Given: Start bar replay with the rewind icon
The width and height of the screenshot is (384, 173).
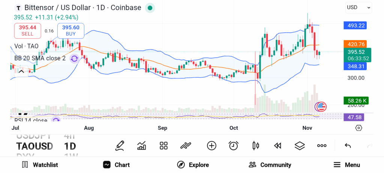Looking at the screenshot, I should click(x=277, y=146).
